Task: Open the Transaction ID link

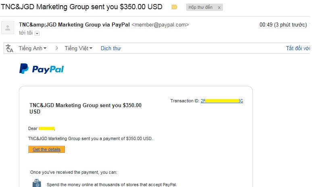Action: pos(222,101)
